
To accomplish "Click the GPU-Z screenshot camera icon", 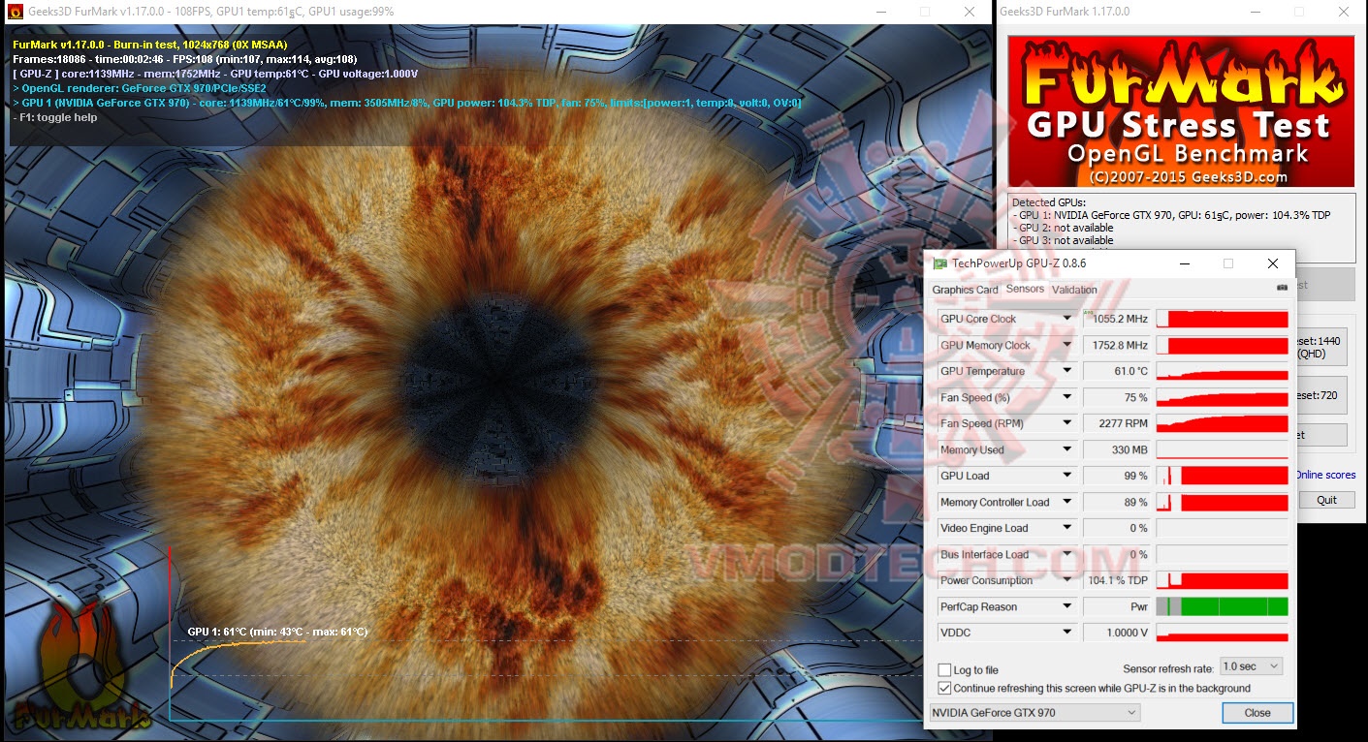I will (1282, 288).
